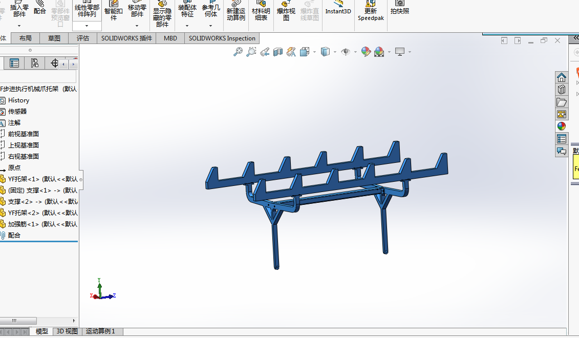Click the panel tabs right scroll arrow

pyautogui.click(x=73, y=65)
